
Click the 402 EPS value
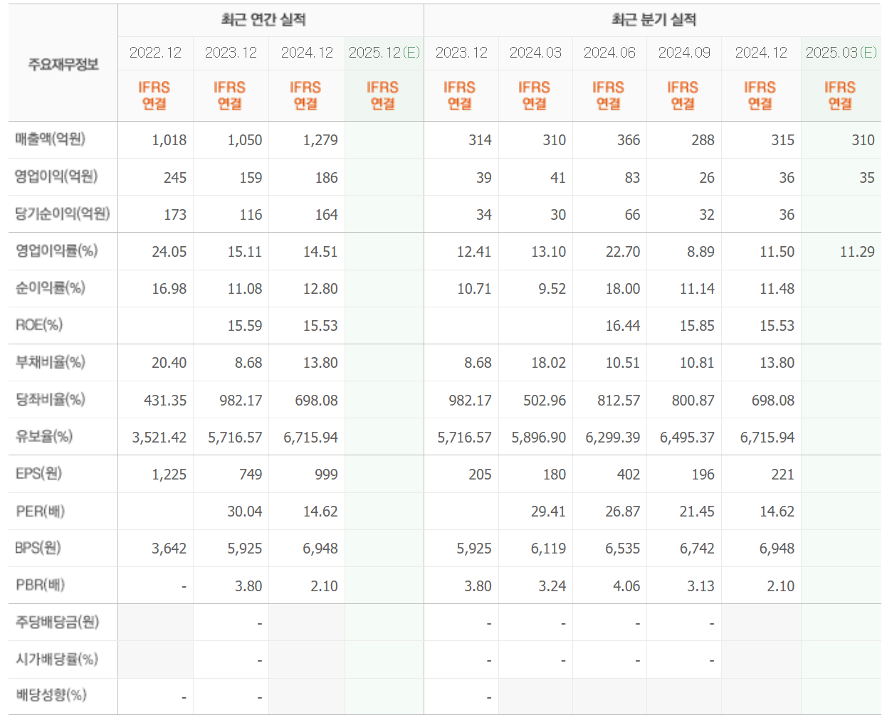tap(629, 475)
